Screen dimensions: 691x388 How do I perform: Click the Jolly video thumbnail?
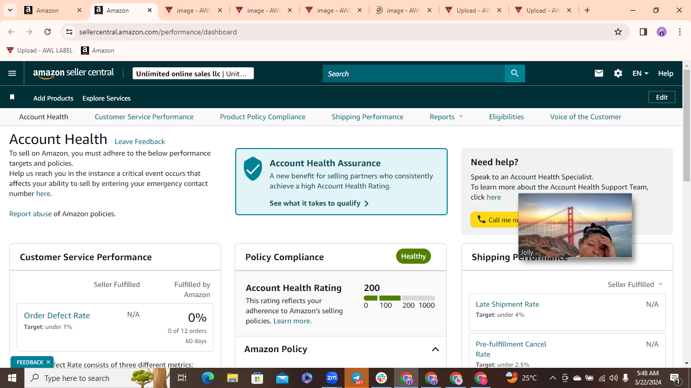575,225
